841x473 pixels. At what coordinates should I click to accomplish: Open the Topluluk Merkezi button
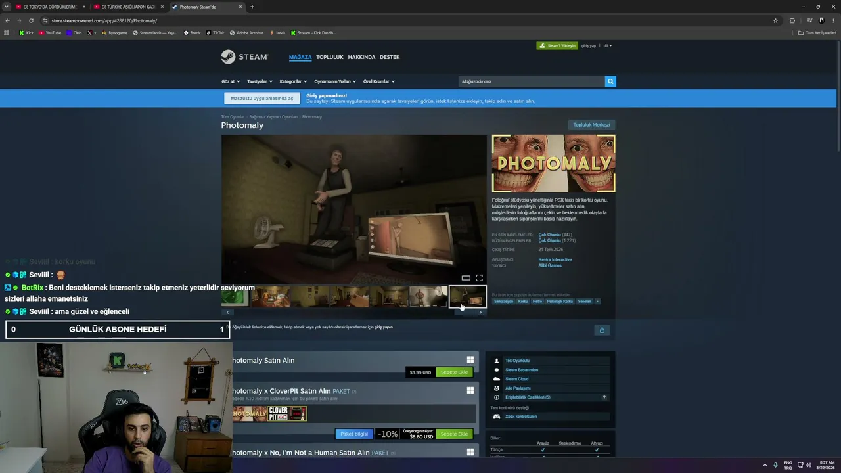click(x=591, y=125)
